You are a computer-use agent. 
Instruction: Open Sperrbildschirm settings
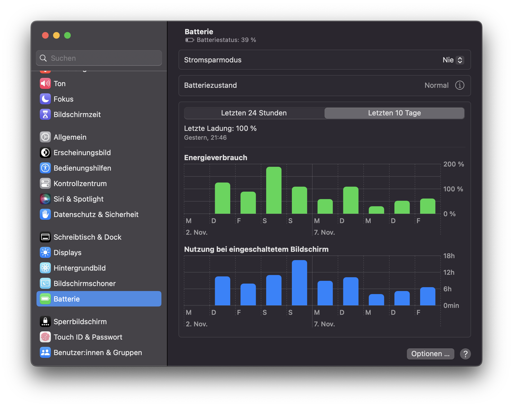coord(99,322)
